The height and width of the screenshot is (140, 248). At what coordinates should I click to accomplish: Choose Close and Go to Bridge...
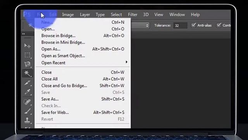click(83, 86)
